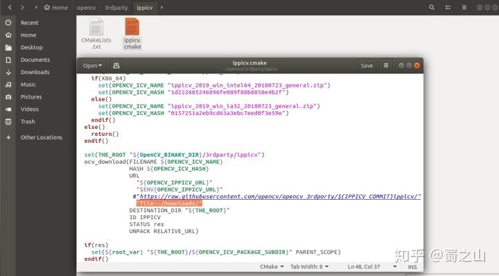Click the if(res) line in editor
The width and height of the screenshot is (499, 276).
(96, 245)
